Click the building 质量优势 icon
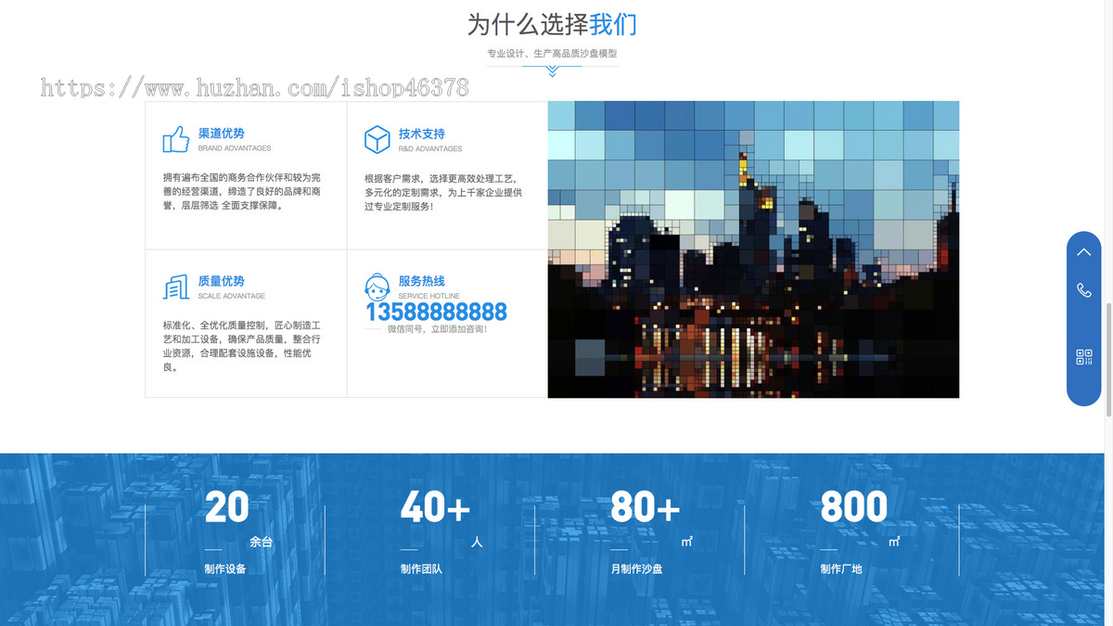This screenshot has height=626, width=1113. click(176, 287)
